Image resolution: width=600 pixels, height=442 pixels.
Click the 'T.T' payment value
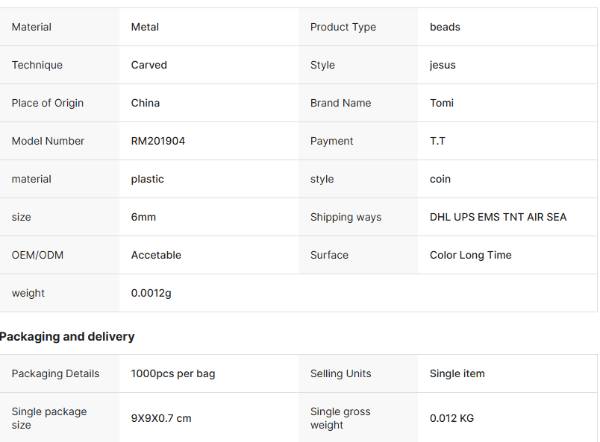(437, 141)
